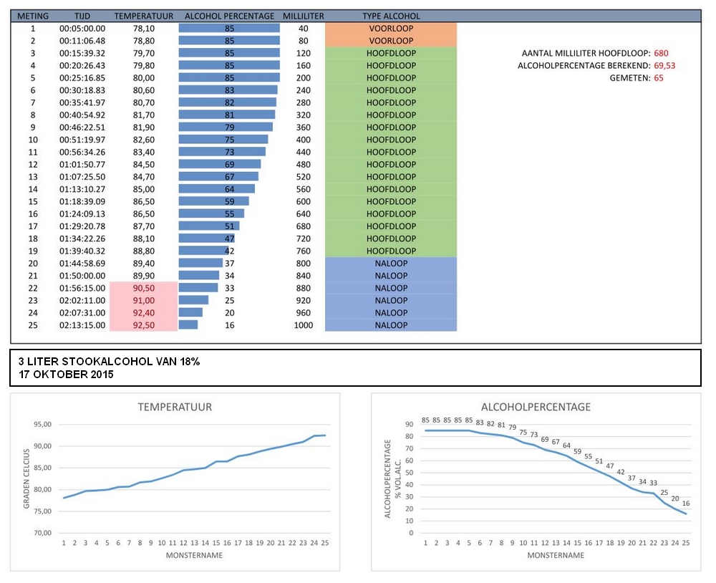
Task: Click the data bar showing 16 percent
Action: [188, 325]
